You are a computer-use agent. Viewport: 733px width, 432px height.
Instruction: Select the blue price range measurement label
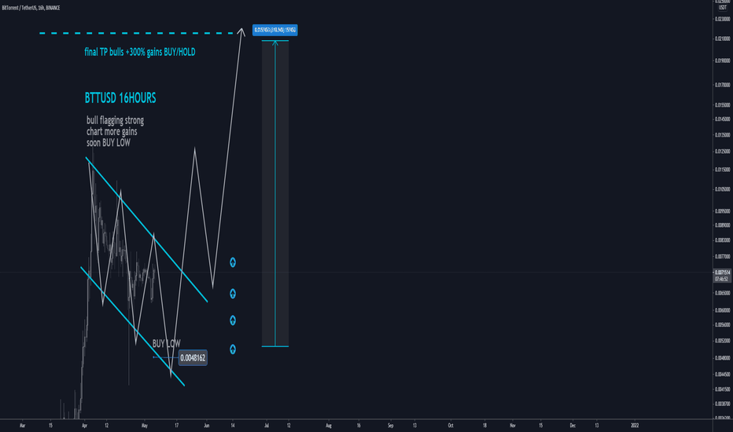point(275,30)
